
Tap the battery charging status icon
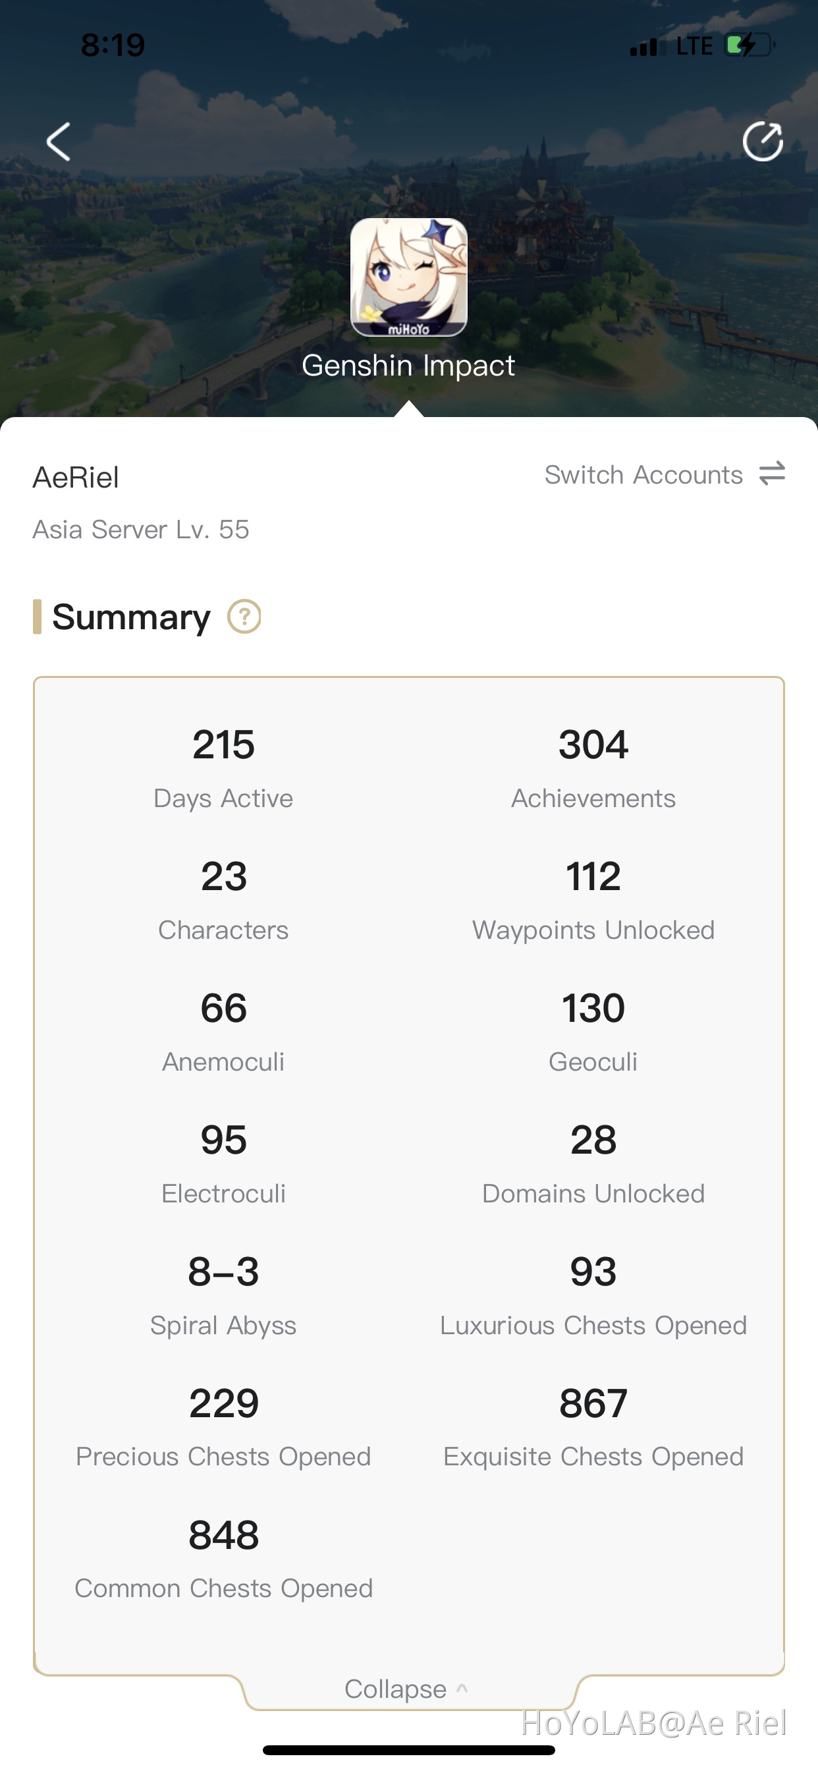(750, 45)
